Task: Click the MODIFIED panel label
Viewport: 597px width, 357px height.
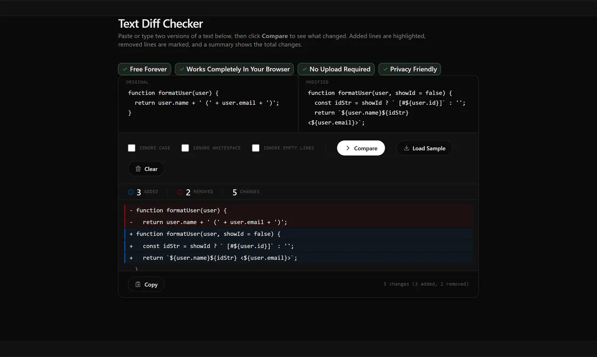Action: pyautogui.click(x=317, y=82)
